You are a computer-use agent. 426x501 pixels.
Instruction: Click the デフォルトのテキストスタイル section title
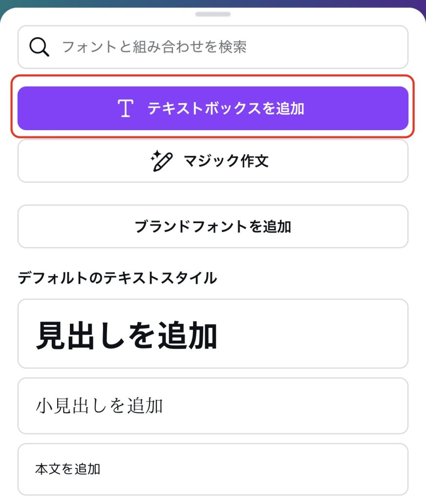point(117,278)
